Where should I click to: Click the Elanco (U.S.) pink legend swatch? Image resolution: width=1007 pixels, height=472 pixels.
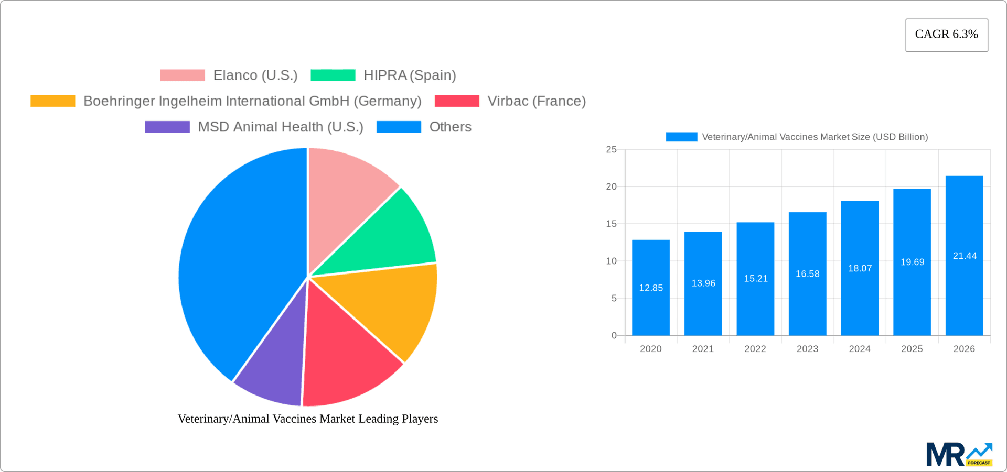(x=182, y=75)
